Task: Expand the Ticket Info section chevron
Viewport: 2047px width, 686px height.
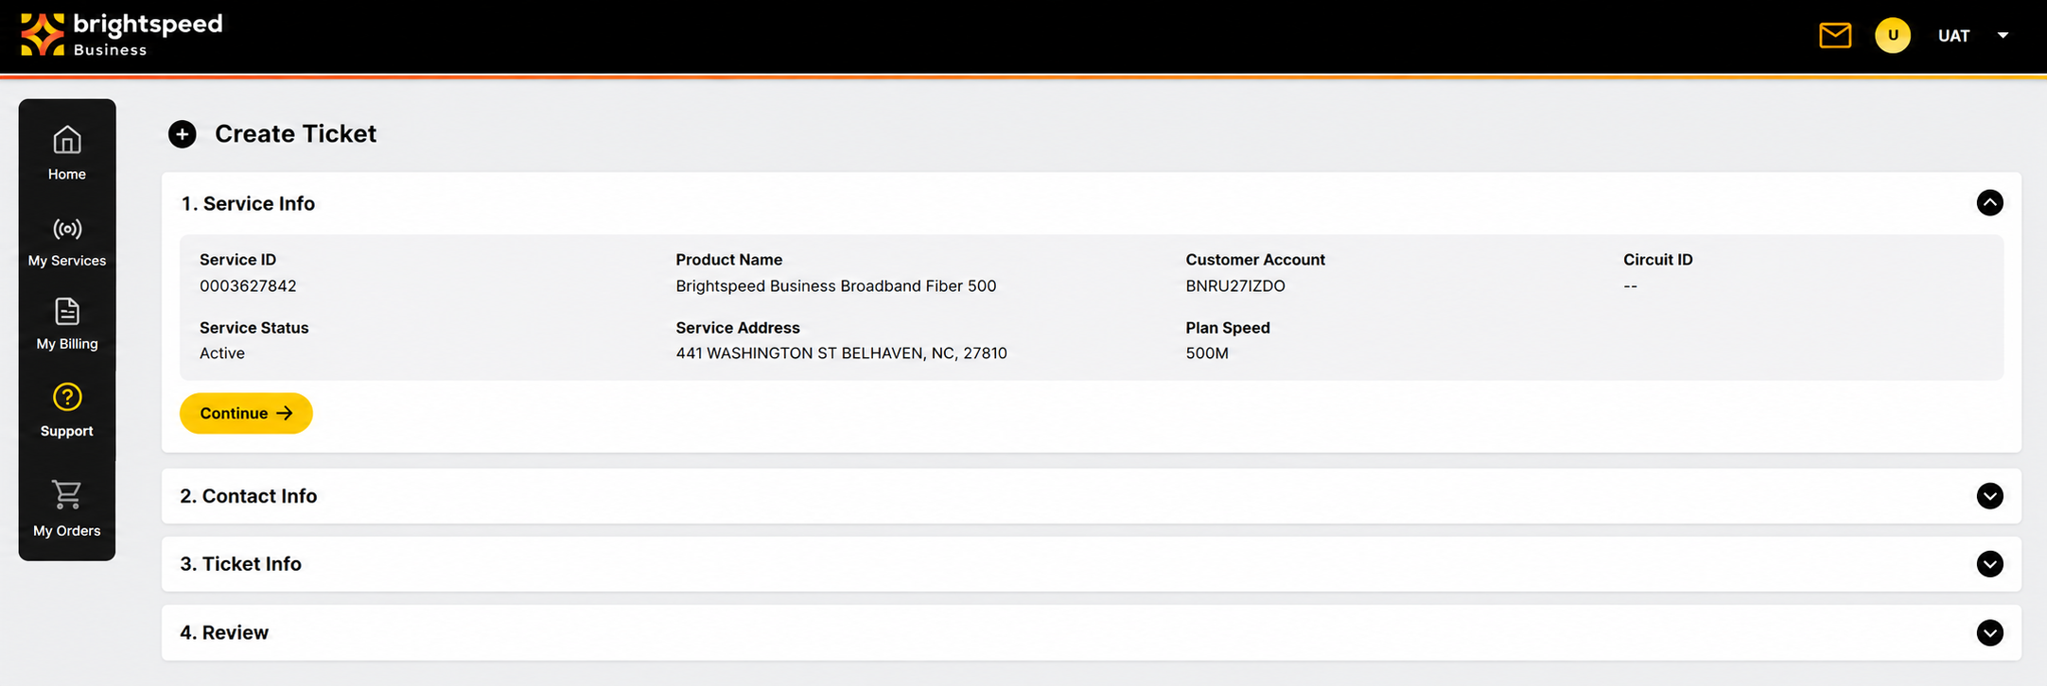Action: tap(1989, 564)
